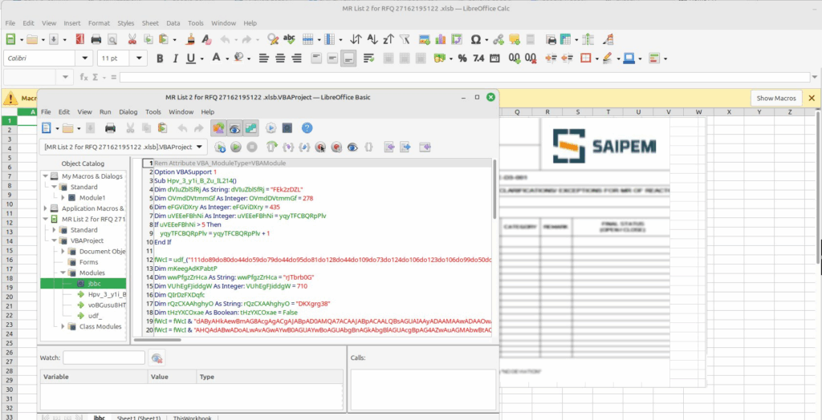Select the Forms item in Object Catalog
The width and height of the screenshot is (822, 420).
88,262
